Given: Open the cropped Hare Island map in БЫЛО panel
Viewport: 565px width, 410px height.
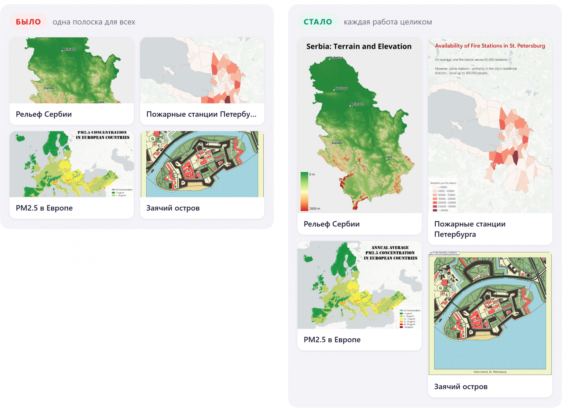Looking at the screenshot, I should coord(202,164).
